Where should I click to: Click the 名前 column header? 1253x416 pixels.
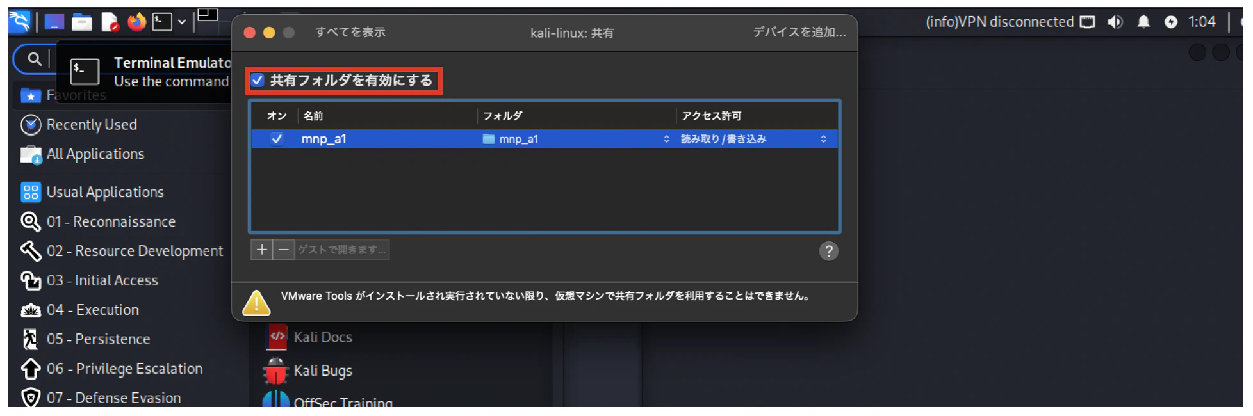click(313, 116)
